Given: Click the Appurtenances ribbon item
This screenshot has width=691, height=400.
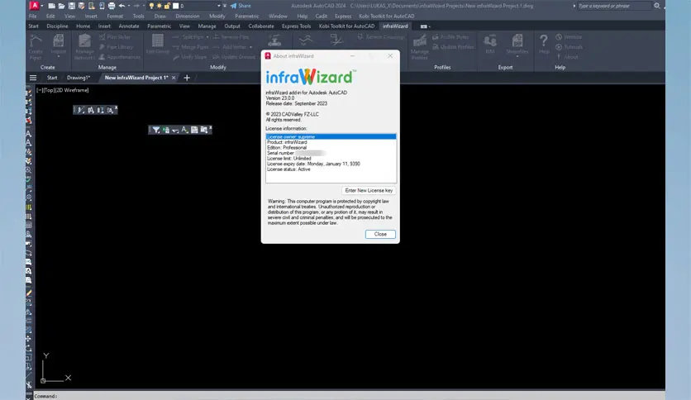Looking at the screenshot, I should 119,57.
